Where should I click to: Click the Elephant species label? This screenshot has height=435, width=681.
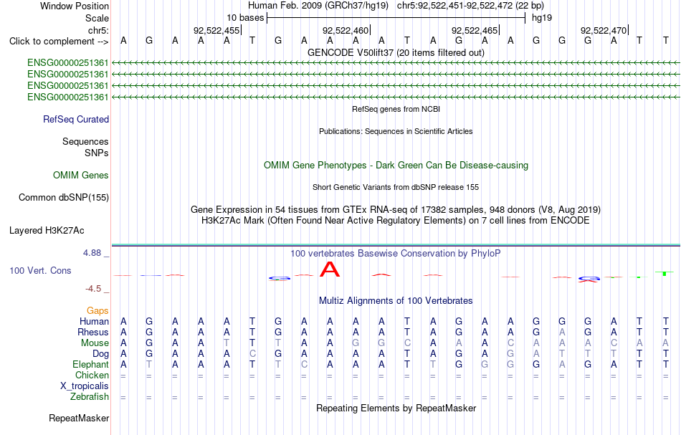point(90,365)
